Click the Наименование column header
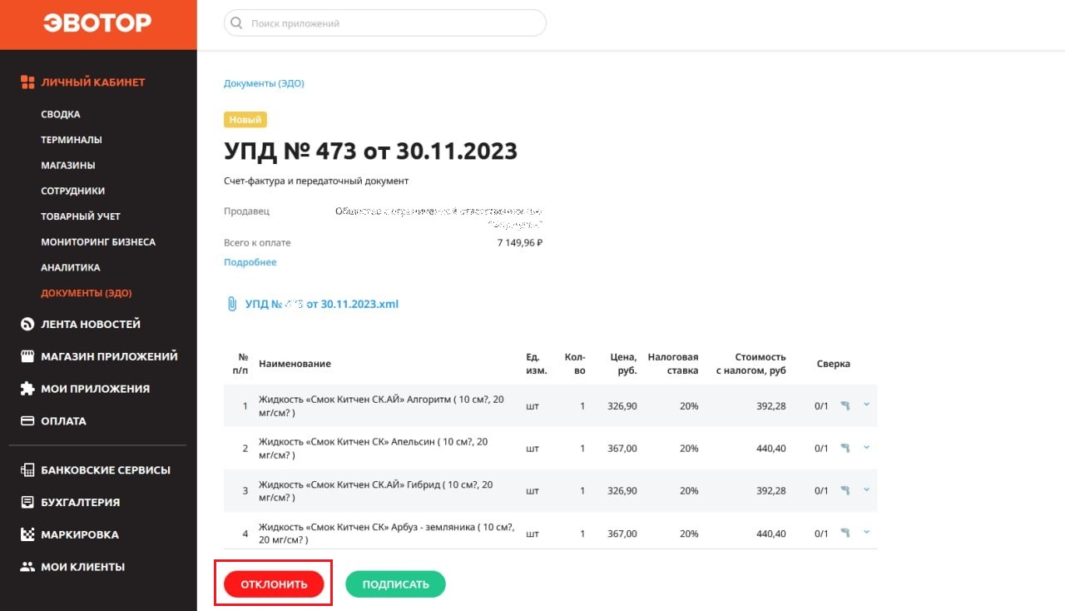This screenshot has height=611, width=1065. pos(295,364)
